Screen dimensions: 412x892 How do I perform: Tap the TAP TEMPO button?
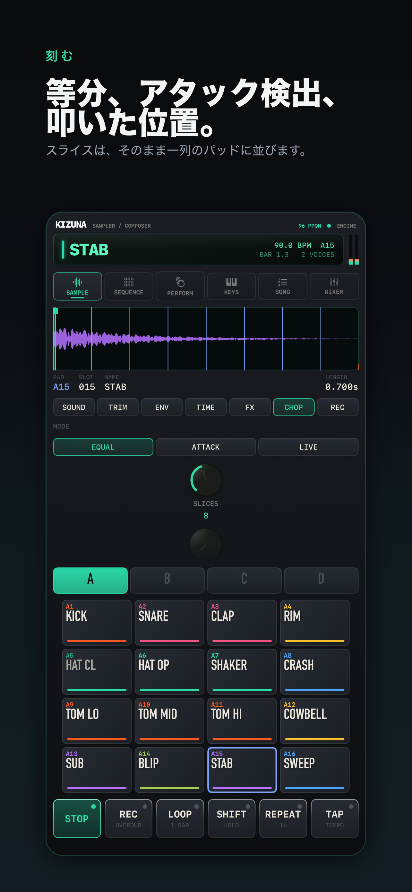pyautogui.click(x=335, y=818)
